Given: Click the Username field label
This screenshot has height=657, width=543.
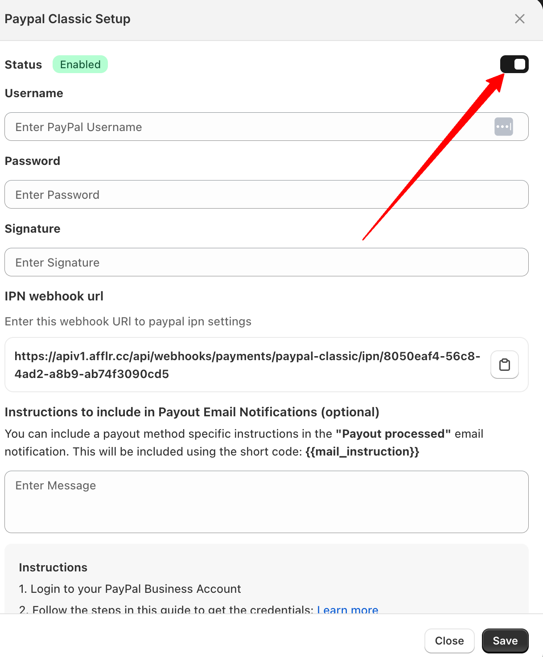Looking at the screenshot, I should [x=34, y=93].
